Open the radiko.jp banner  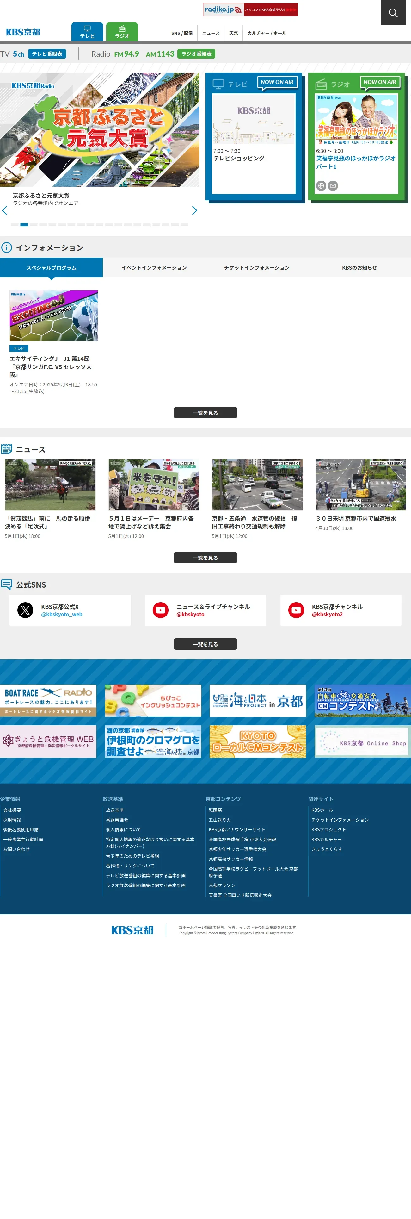click(x=250, y=9)
